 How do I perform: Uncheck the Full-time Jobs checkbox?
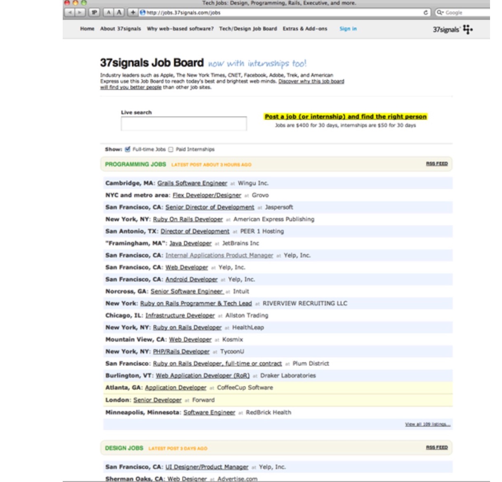coord(127,149)
